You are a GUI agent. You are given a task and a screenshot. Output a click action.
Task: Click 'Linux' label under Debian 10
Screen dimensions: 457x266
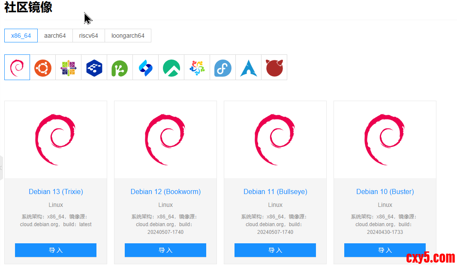(385, 205)
